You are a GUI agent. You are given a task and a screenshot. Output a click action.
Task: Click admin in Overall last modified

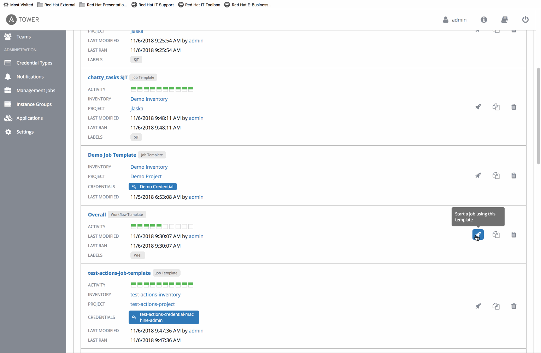pos(196,236)
